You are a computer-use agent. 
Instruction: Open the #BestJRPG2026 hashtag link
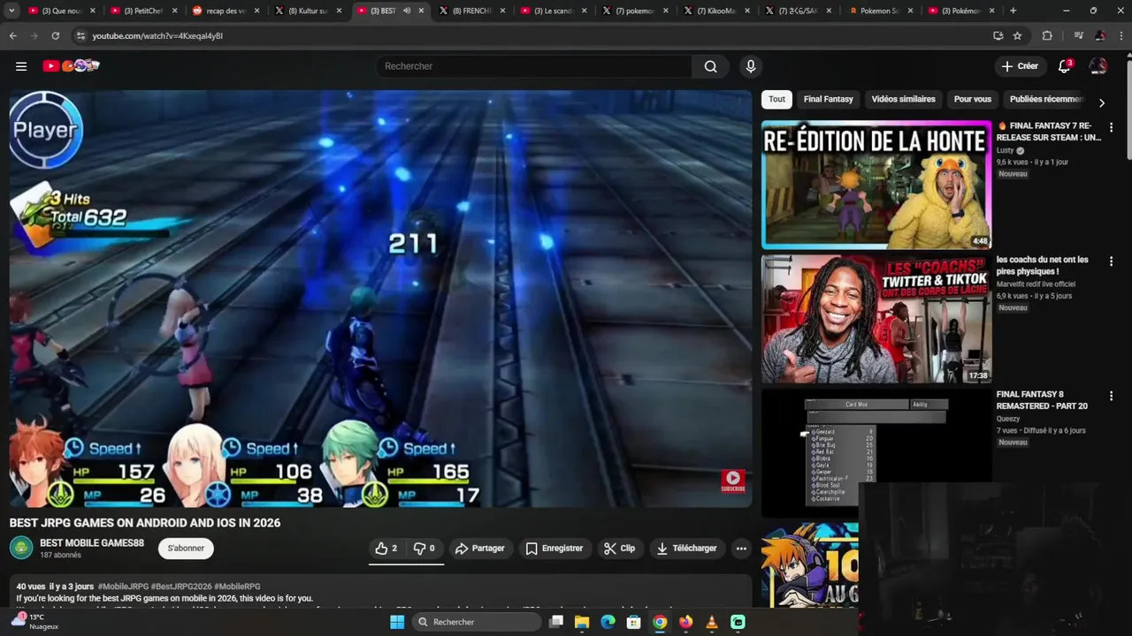pos(181,587)
